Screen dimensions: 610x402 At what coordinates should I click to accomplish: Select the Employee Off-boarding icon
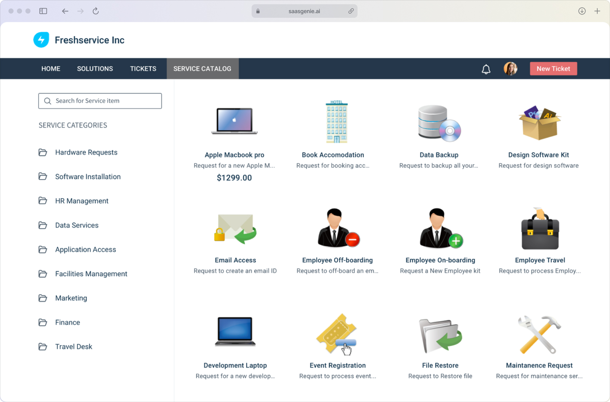337,227
